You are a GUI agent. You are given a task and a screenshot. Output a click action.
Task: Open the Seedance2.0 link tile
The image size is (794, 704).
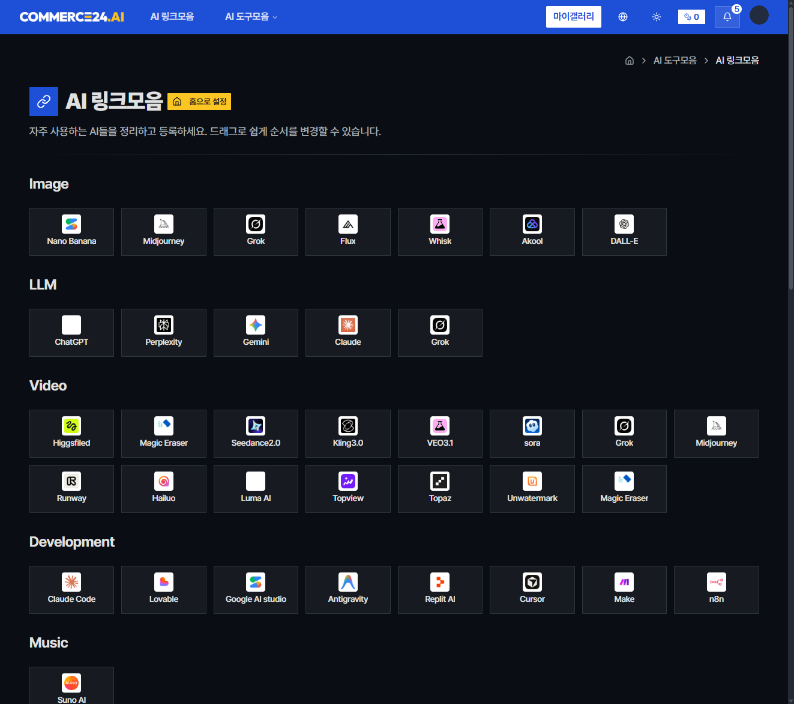coord(256,434)
